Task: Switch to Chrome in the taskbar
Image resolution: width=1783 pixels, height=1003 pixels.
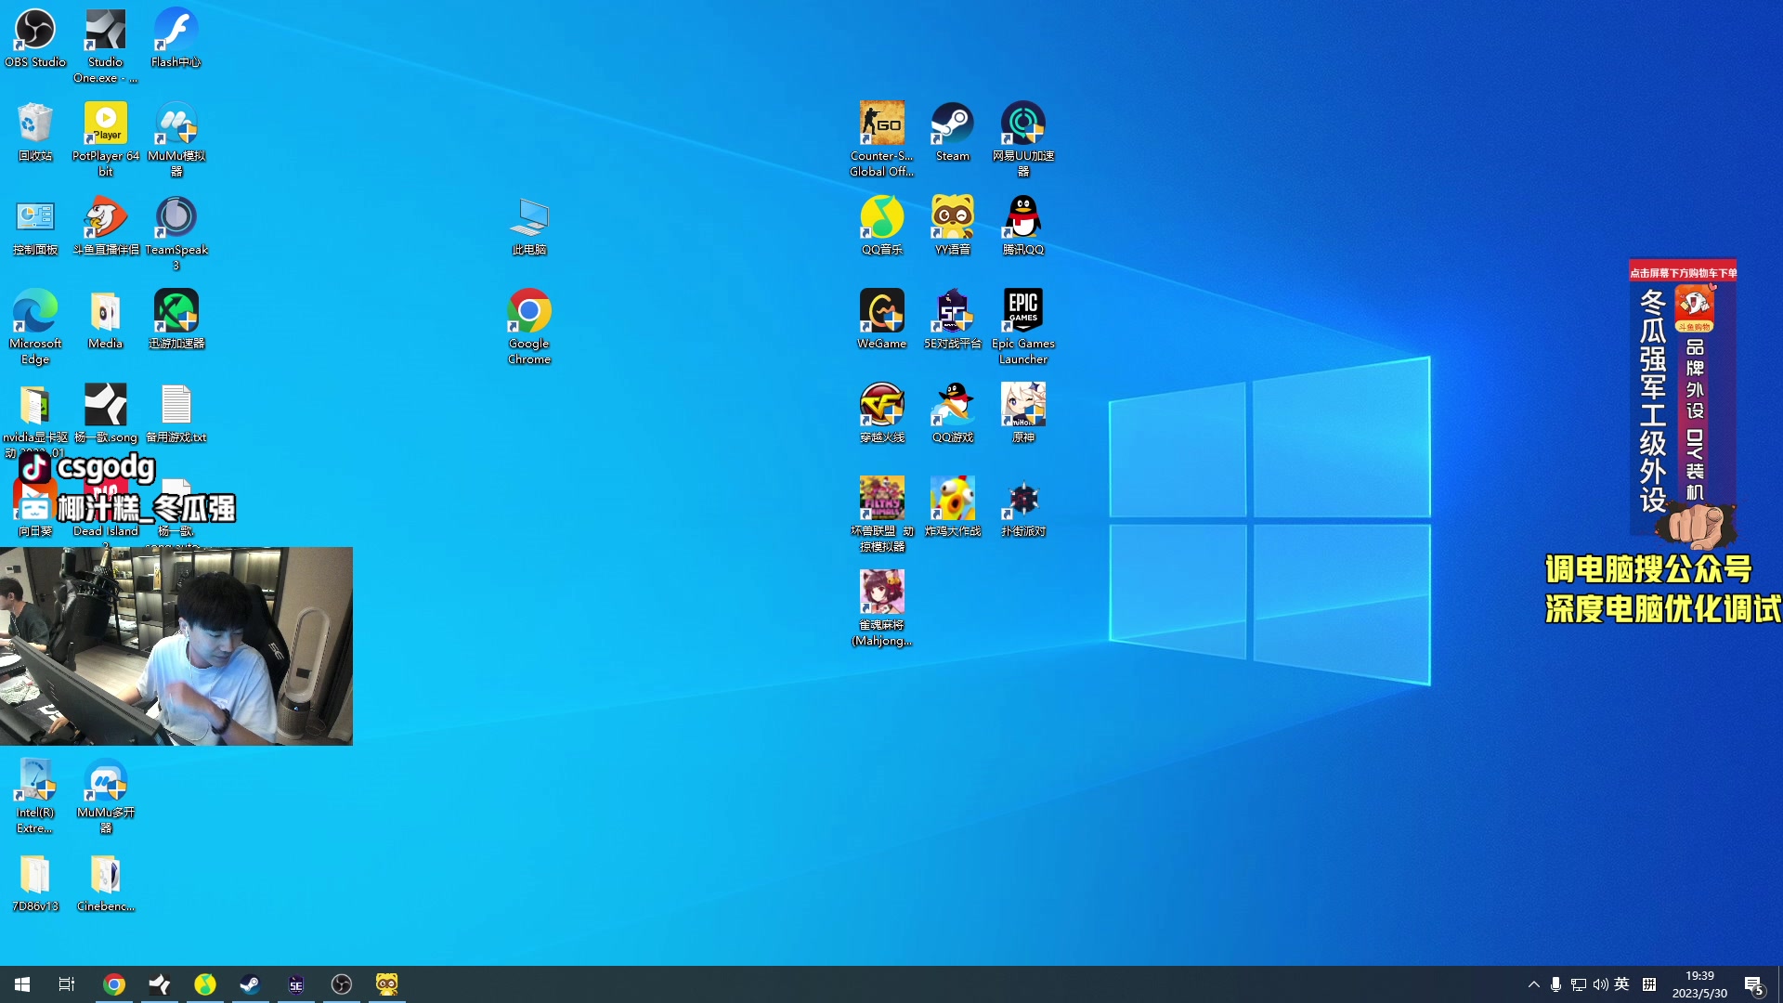Action: 114,984
